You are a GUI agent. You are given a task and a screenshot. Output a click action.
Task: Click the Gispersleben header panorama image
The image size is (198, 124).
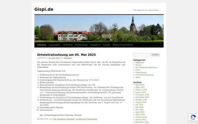[x=99, y=28]
